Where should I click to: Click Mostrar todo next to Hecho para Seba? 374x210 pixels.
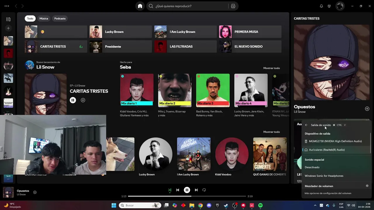point(271,68)
